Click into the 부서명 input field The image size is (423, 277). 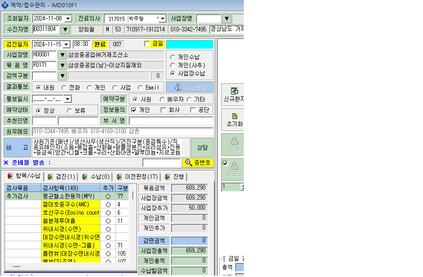(x=171, y=121)
